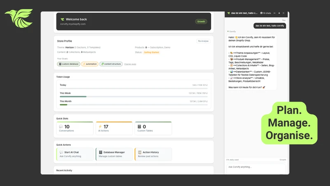
Task: Click the '137.5K / 2.8M (5%)' monthly usage value
Action: coord(198,101)
